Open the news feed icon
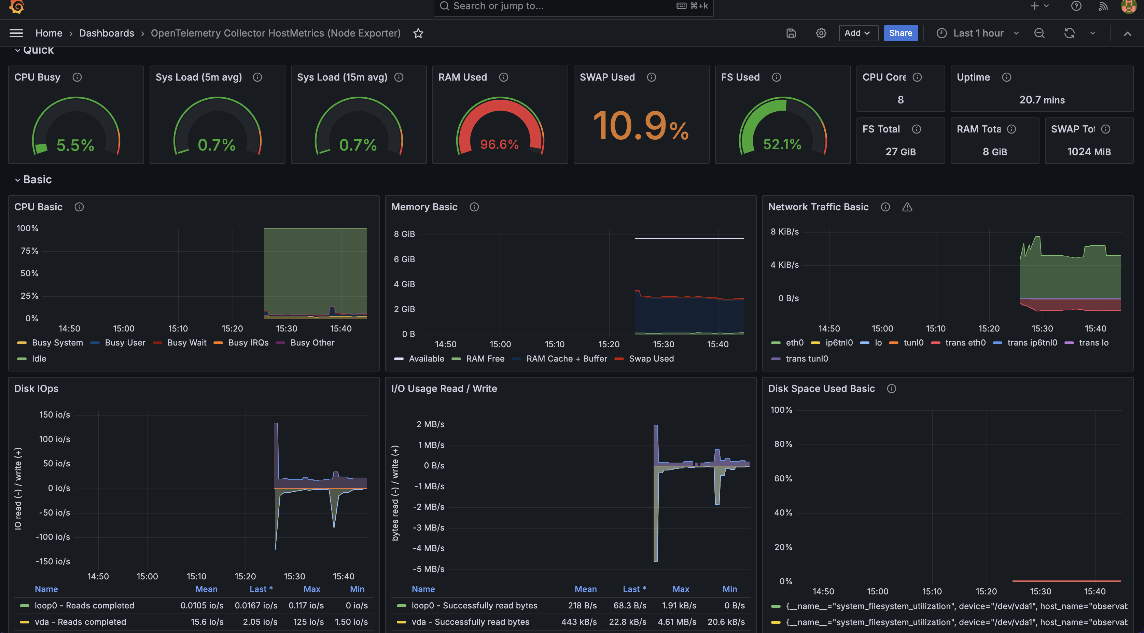This screenshot has height=633, width=1144. [x=1103, y=6]
